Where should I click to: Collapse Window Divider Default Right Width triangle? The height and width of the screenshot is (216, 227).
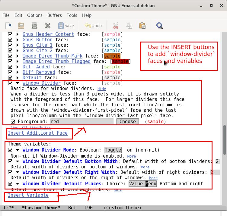pyautogui.click(x=18, y=172)
